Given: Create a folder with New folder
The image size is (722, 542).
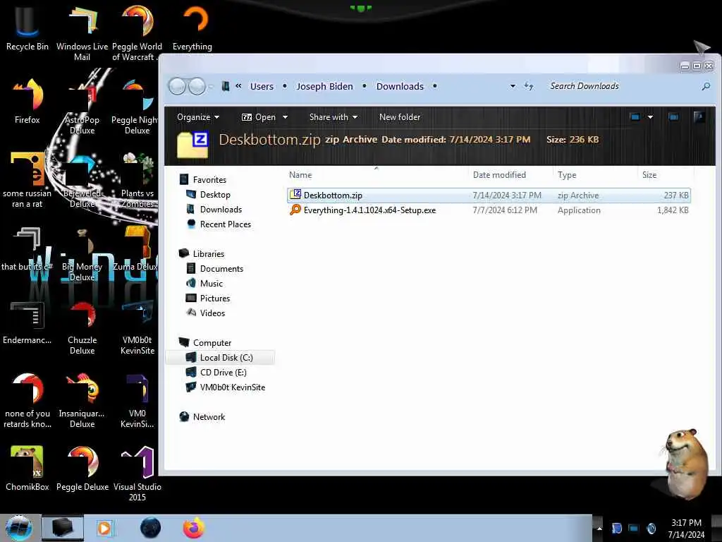Looking at the screenshot, I should (x=400, y=117).
